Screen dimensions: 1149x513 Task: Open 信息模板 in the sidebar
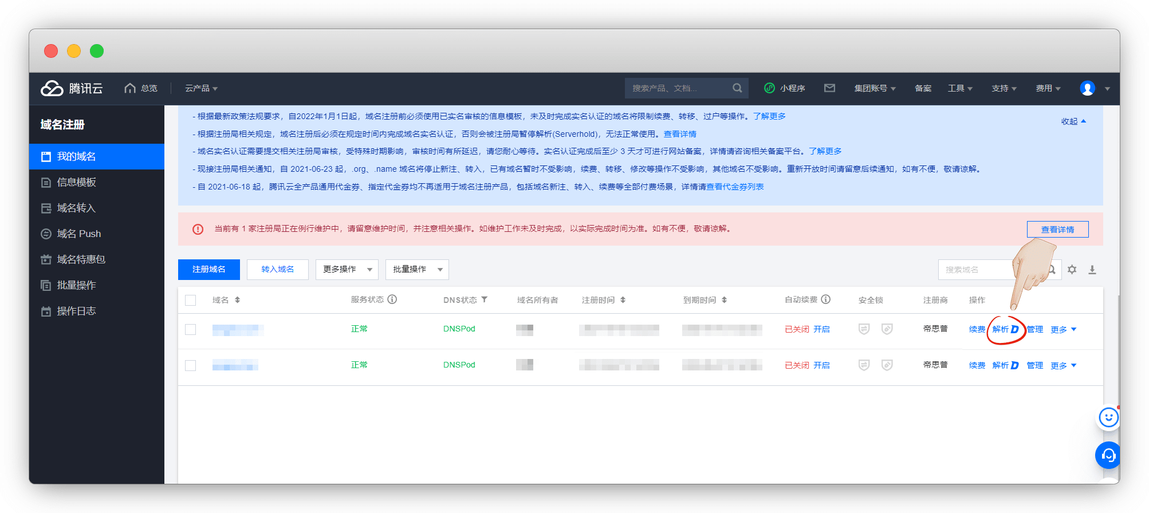click(x=76, y=182)
